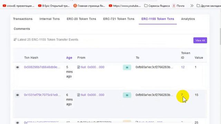
Task: Click the Txn Hash column header
Action: pyautogui.click(x=31, y=58)
